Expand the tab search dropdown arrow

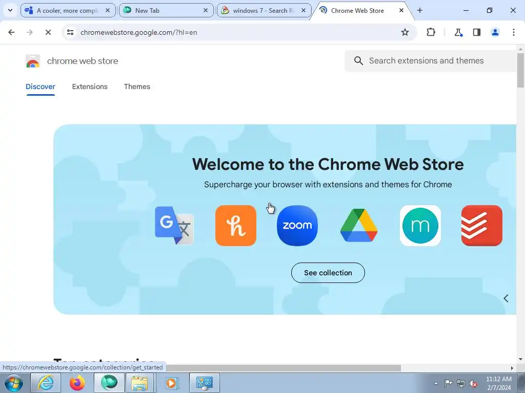click(x=10, y=10)
